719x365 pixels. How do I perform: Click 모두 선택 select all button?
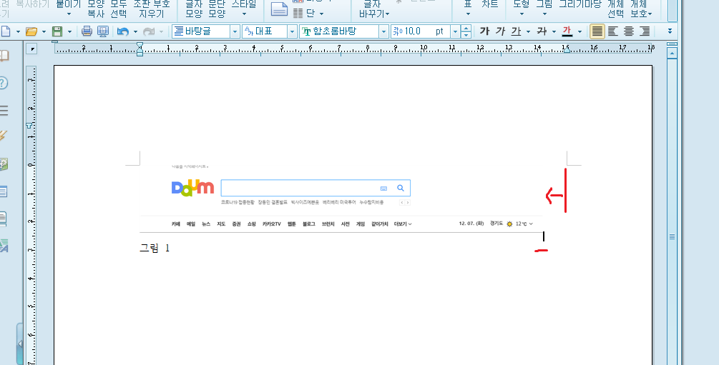[119, 9]
